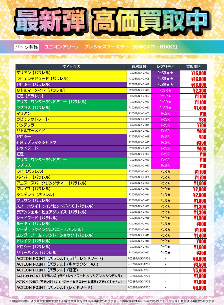
Task: Select the ルージュ【パラレル】 title cell
Action: click(71, 224)
